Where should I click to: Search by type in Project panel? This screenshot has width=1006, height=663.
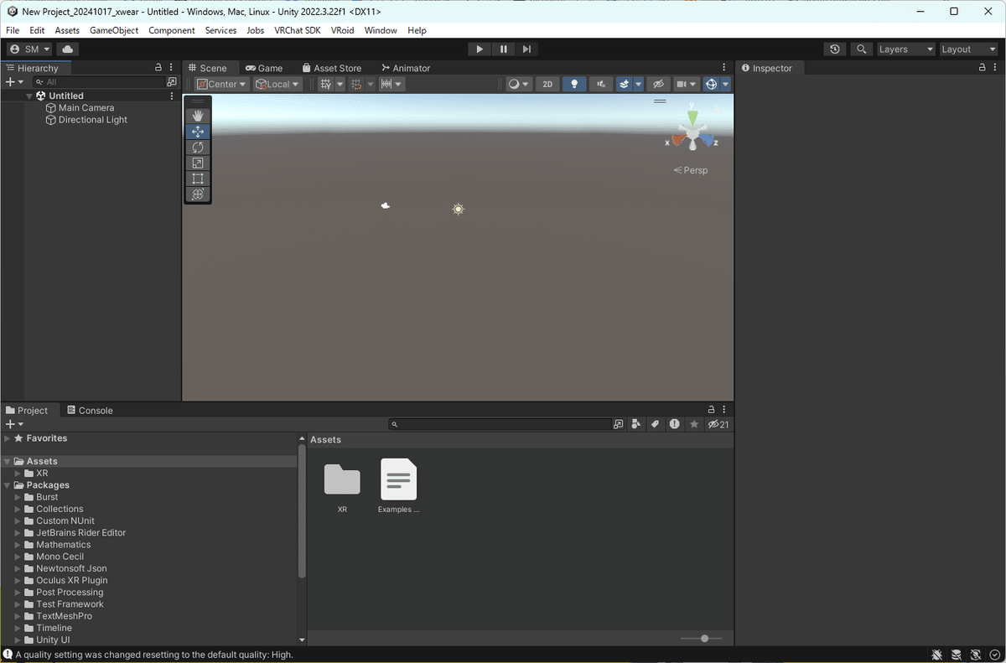(636, 424)
